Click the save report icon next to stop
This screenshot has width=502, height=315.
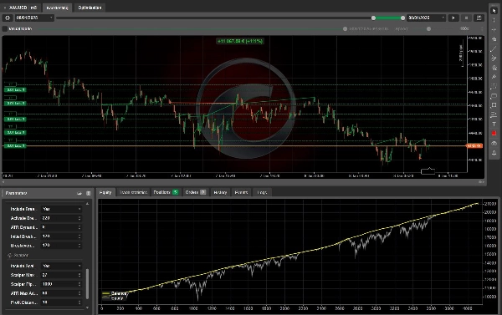479,18
